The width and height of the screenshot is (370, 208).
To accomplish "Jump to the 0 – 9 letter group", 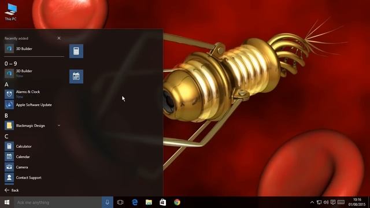I will 10,64.
